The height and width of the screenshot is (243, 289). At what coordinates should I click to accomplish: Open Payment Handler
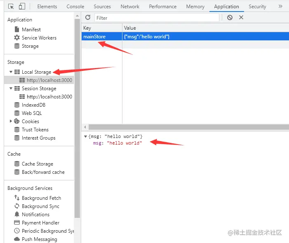pyautogui.click(x=40, y=223)
